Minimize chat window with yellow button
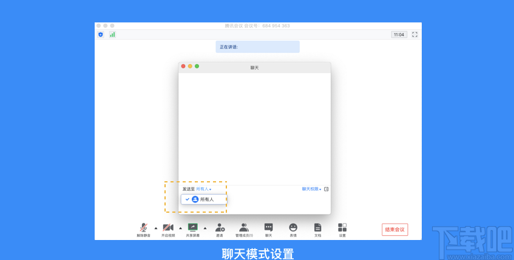This screenshot has width=514, height=260. [190, 66]
